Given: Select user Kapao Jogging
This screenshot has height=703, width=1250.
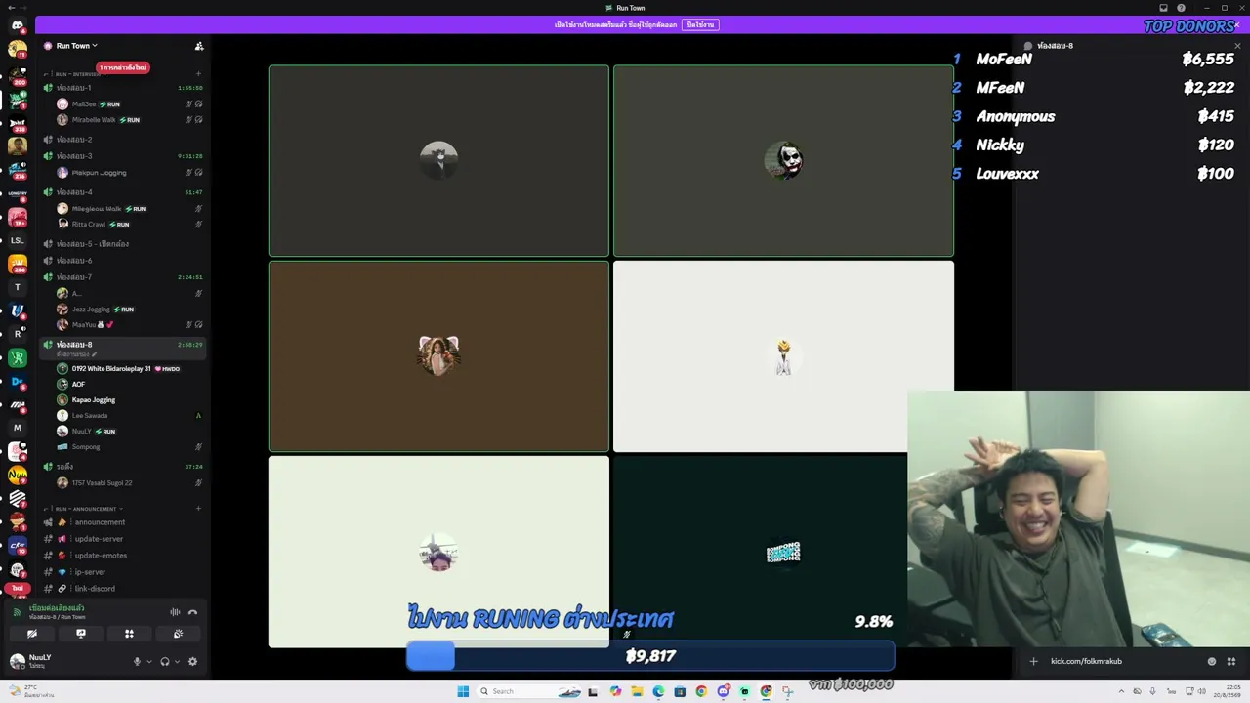Looking at the screenshot, I should click(x=130, y=400).
